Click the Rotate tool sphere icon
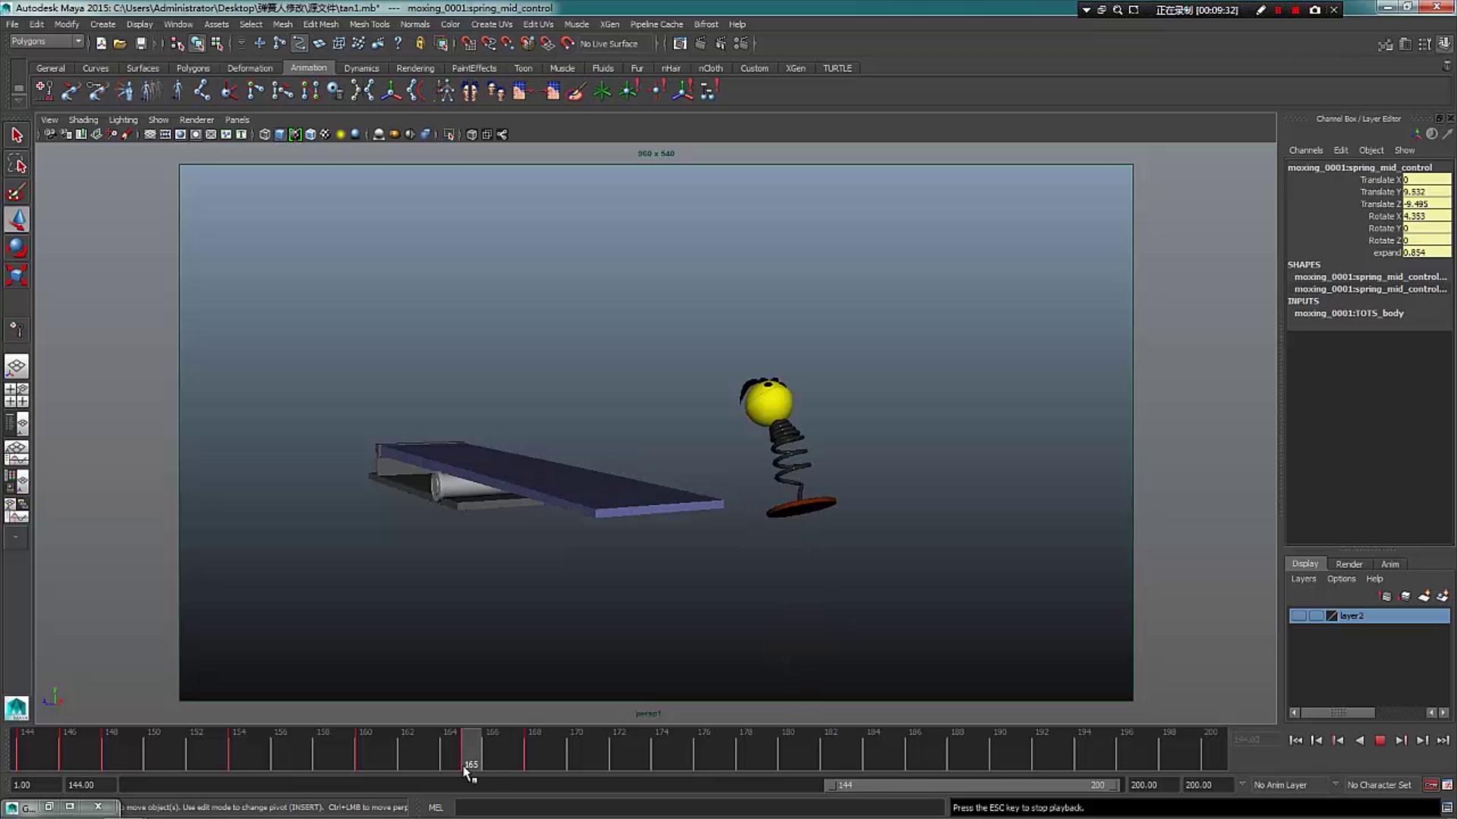1457x819 pixels. click(x=17, y=247)
